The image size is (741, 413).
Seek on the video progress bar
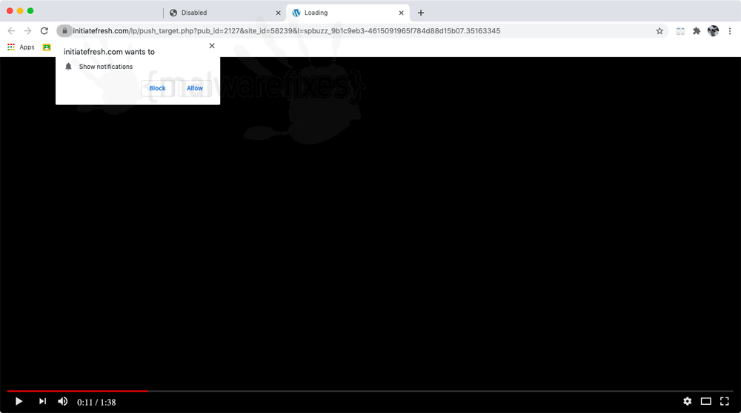pyautogui.click(x=370, y=391)
